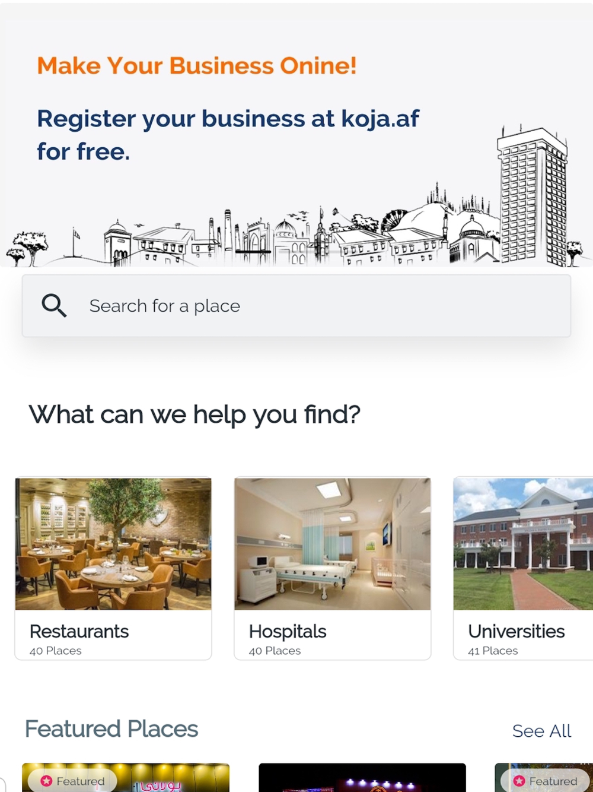Image resolution: width=593 pixels, height=792 pixels.
Task: Select the Hospitals category label
Action: point(288,631)
